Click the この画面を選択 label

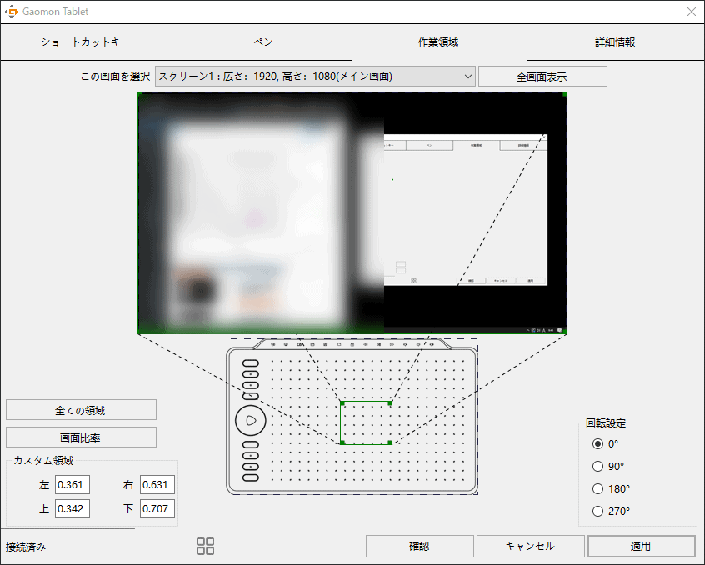pos(115,77)
